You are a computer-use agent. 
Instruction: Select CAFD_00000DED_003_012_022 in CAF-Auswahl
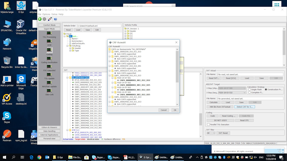click(135, 80)
